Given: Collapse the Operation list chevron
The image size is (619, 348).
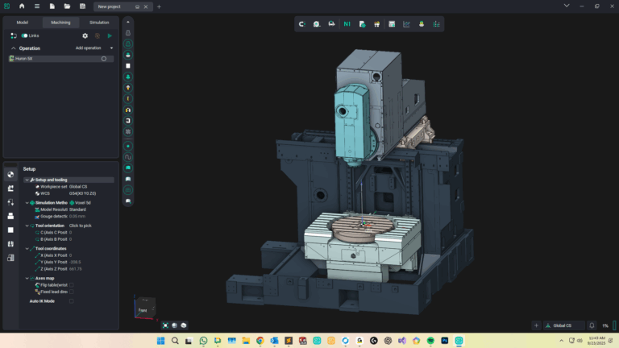Looking at the screenshot, I should tap(13, 48).
